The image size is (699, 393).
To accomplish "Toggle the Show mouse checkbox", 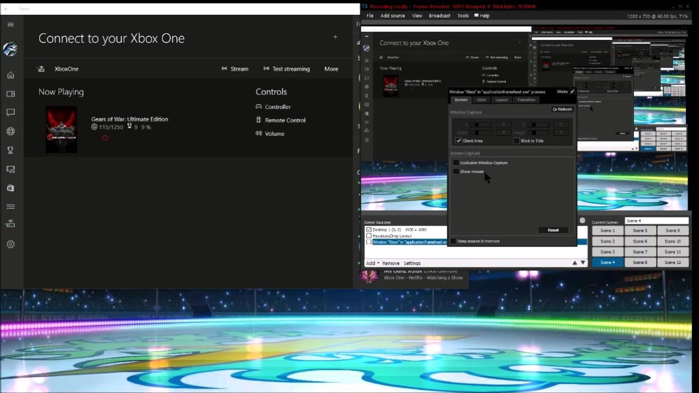I will click(x=455, y=171).
